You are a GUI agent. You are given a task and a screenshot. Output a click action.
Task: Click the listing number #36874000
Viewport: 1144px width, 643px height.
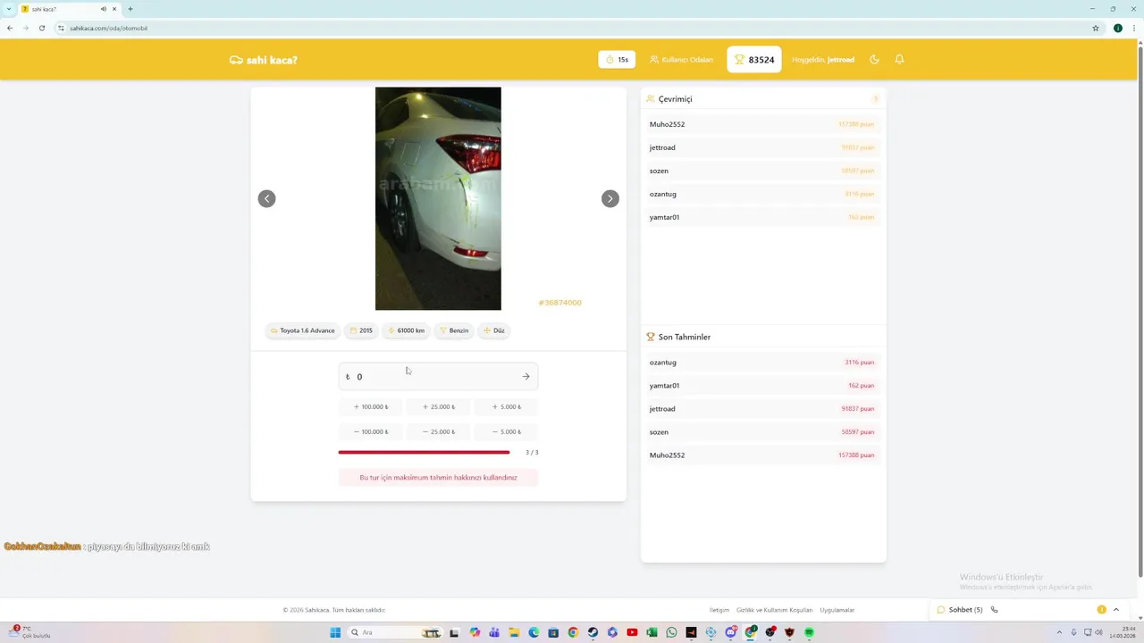coord(559,303)
